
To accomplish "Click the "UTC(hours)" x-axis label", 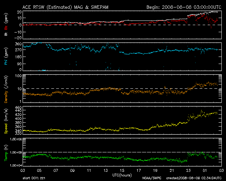I will point(122,175).
